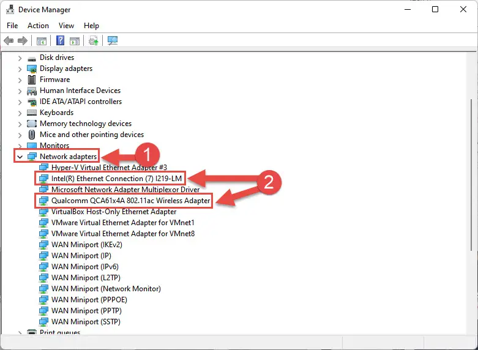The width and height of the screenshot is (478, 350).
Task: Click the Human Interface Devices icon
Action: coord(32,91)
